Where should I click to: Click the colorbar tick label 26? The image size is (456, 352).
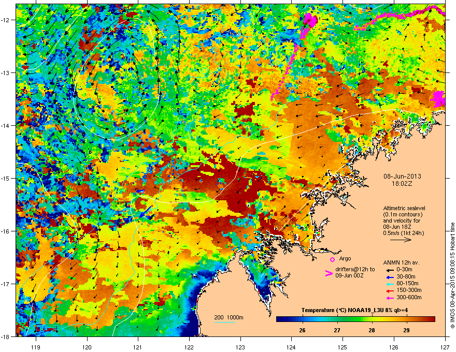point(303,330)
